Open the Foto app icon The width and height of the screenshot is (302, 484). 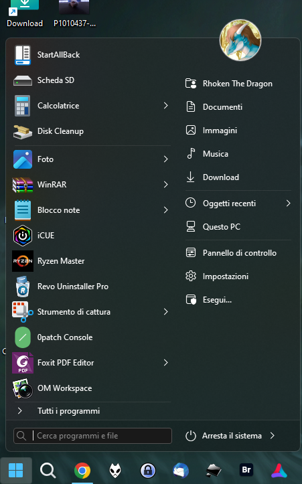[x=23, y=159]
